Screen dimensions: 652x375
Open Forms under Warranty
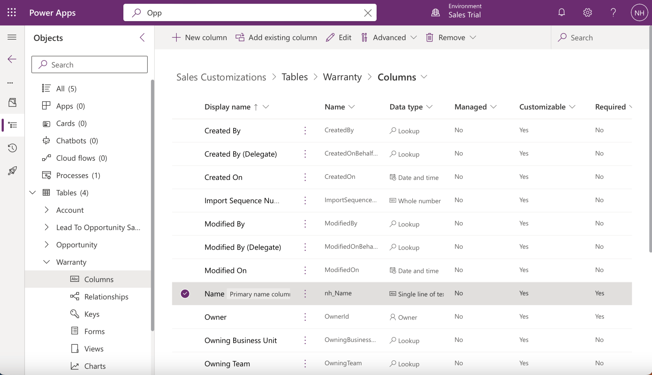(x=94, y=331)
